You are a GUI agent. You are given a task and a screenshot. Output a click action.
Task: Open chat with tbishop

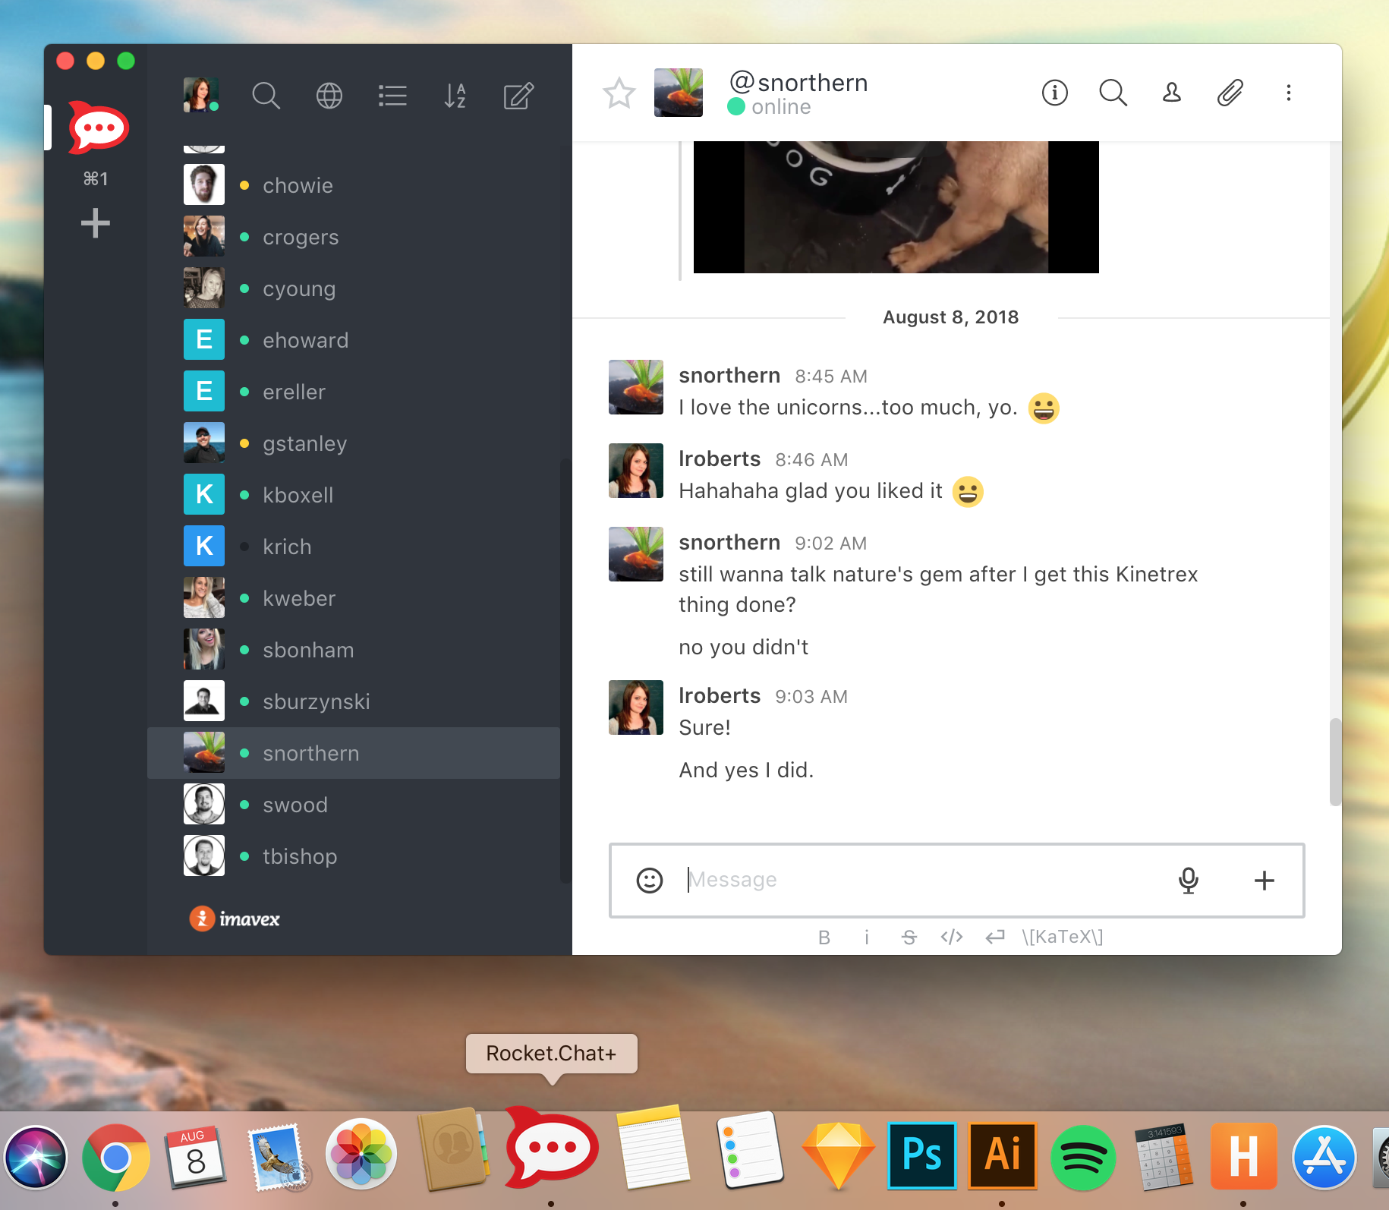point(354,856)
